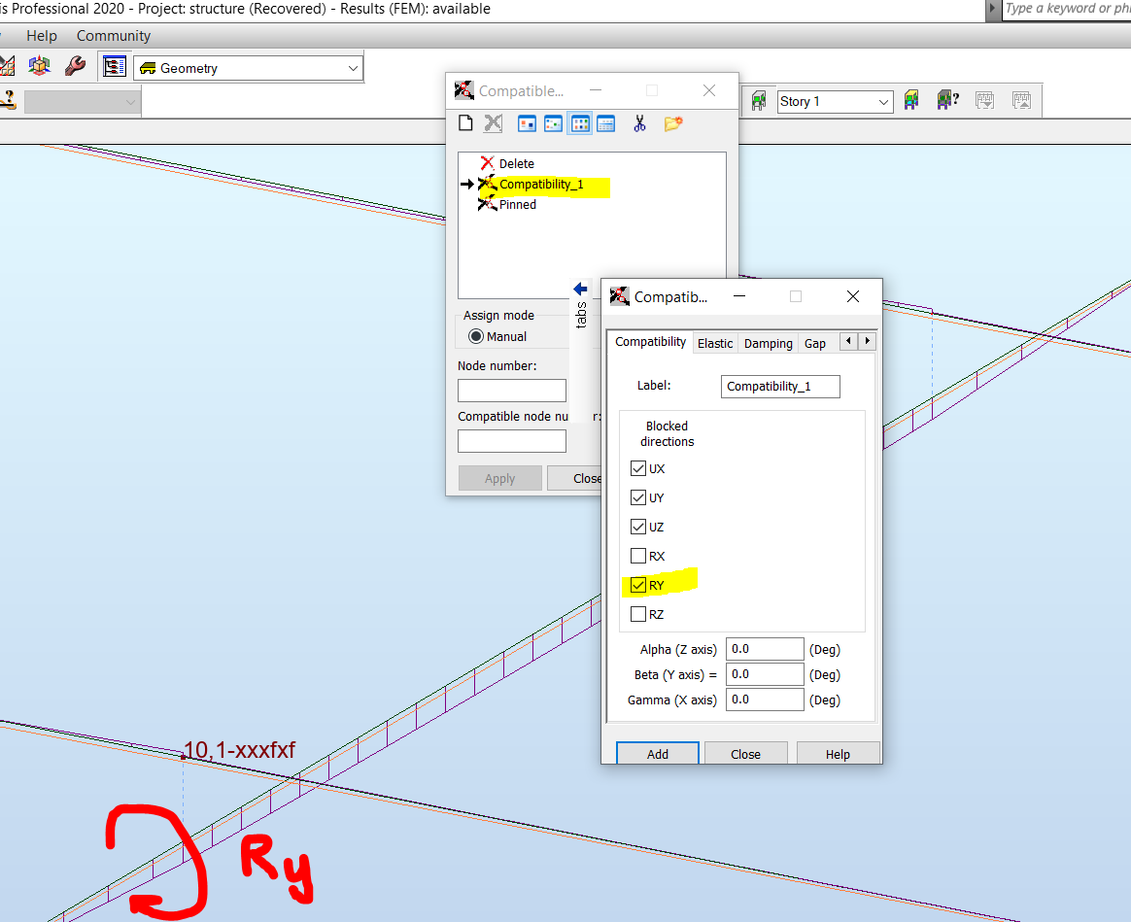Click the delete label X icon
The image size is (1131, 922).
click(x=493, y=123)
